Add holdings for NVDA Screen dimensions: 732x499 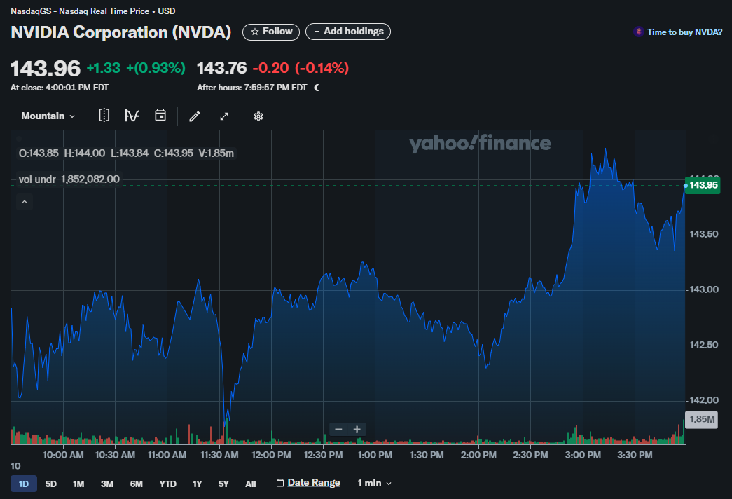tap(348, 32)
